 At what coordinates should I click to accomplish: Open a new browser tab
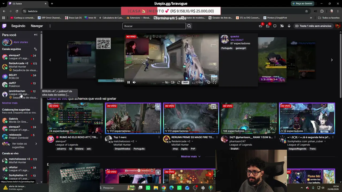click(x=52, y=4)
